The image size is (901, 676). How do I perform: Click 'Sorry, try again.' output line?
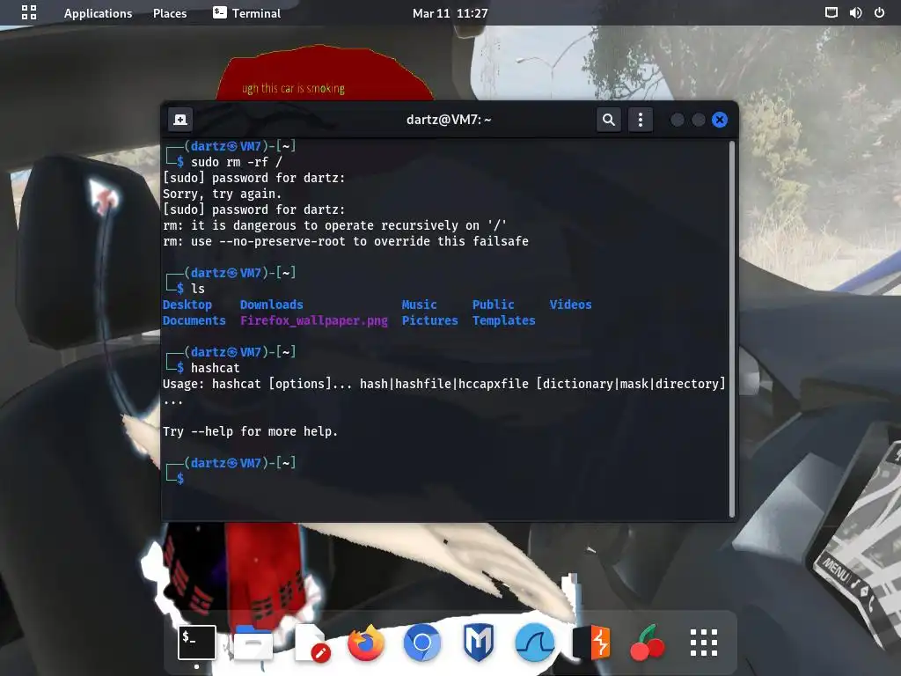pyautogui.click(x=222, y=195)
